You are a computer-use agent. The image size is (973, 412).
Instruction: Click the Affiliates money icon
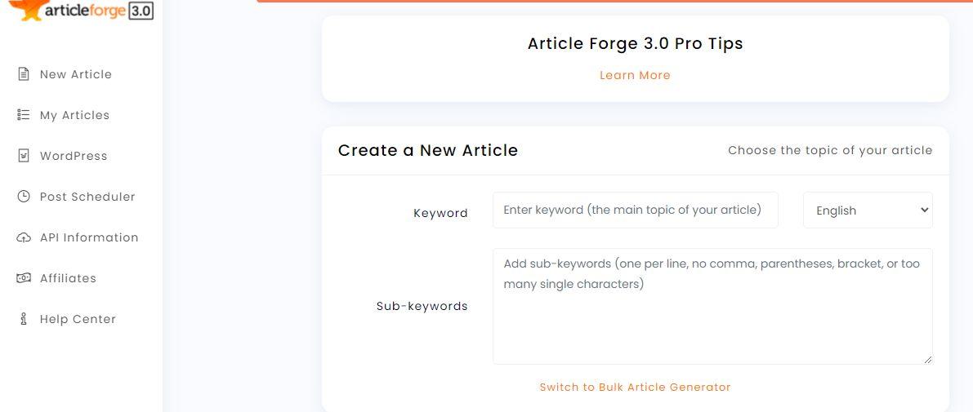coord(24,278)
